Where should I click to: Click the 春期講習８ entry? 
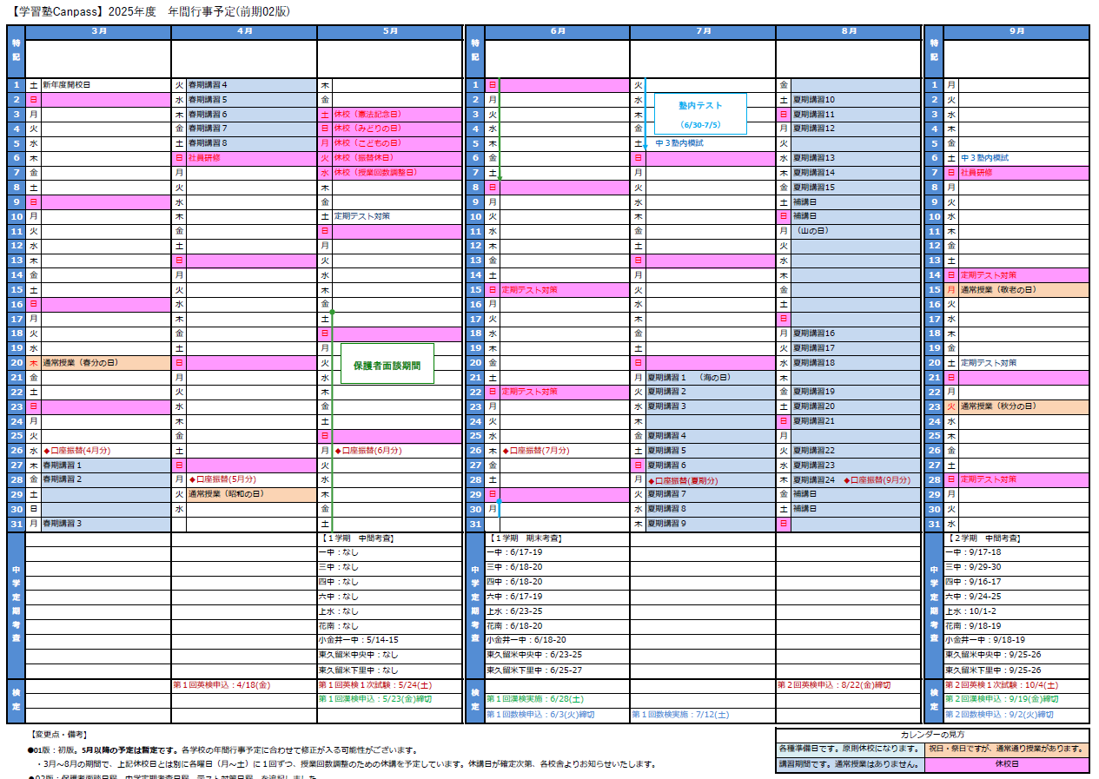pos(251,143)
